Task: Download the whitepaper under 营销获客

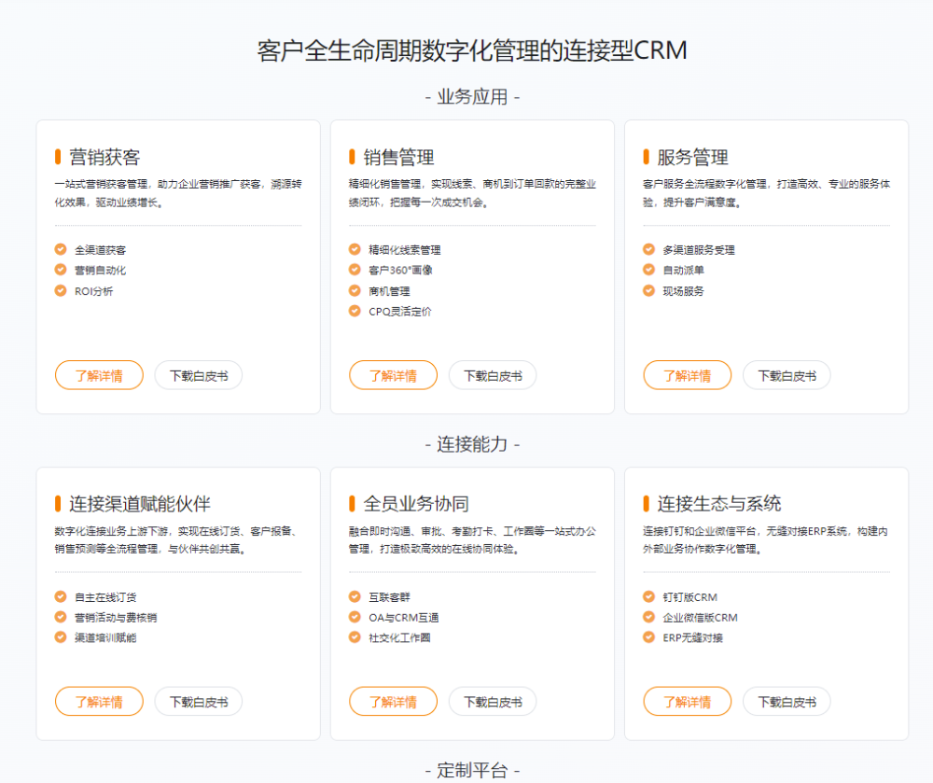Action: (x=198, y=375)
